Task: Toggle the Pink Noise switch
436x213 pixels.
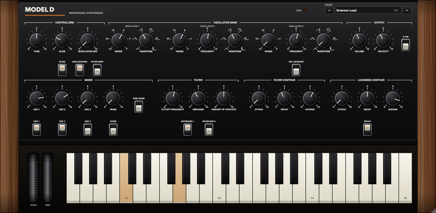Action: (139, 107)
